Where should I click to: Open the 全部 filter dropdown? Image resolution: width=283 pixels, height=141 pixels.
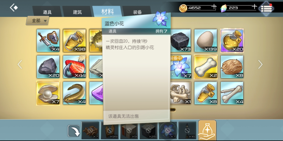[x=37, y=21]
